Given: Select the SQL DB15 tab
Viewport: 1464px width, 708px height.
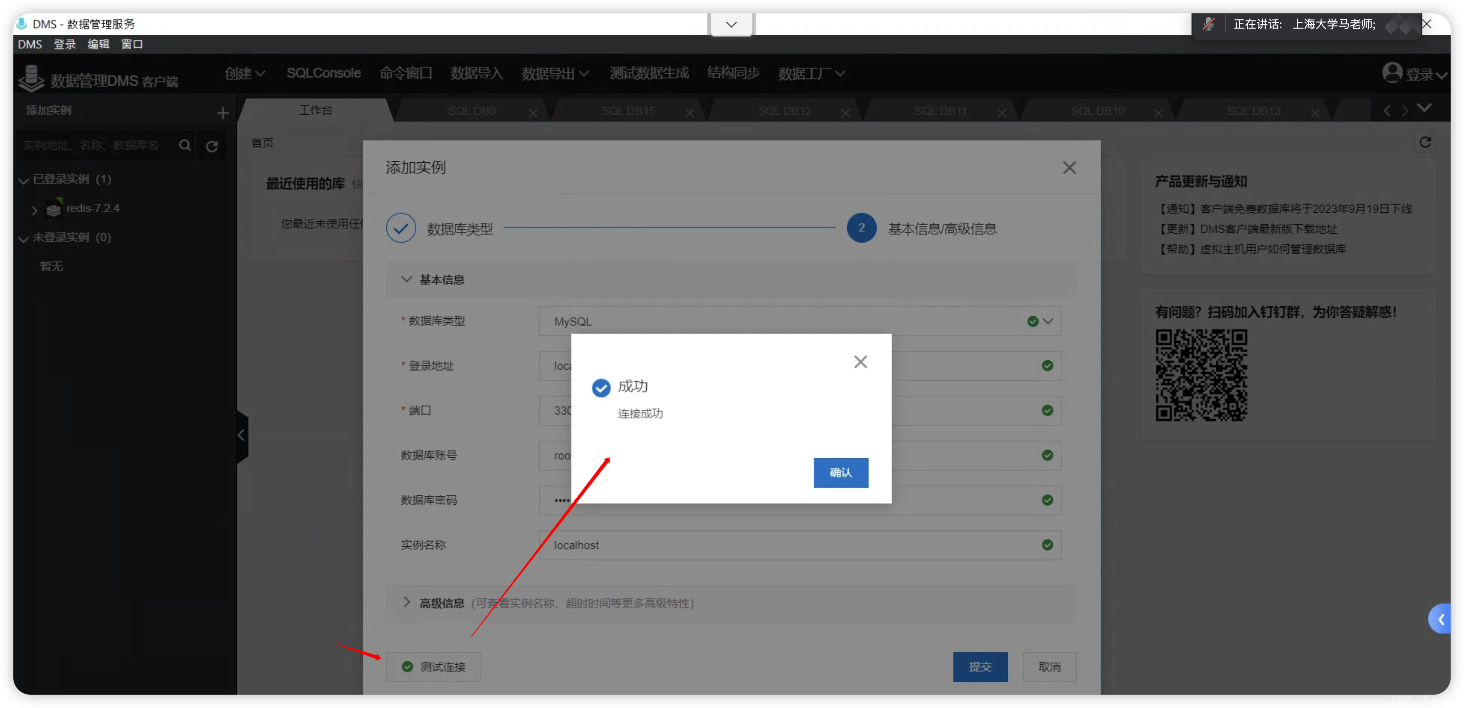Looking at the screenshot, I should pyautogui.click(x=626, y=111).
